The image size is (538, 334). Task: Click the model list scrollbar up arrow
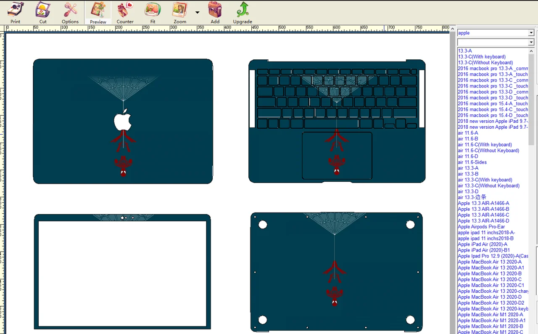pyautogui.click(x=532, y=51)
